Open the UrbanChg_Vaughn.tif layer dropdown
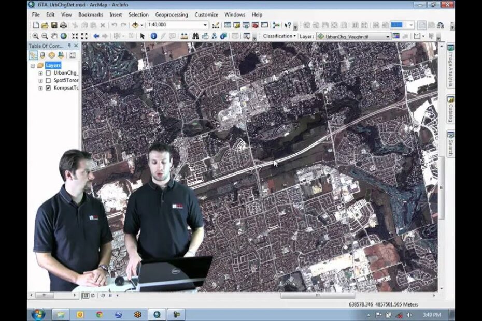The height and width of the screenshot is (321, 482). point(387,37)
